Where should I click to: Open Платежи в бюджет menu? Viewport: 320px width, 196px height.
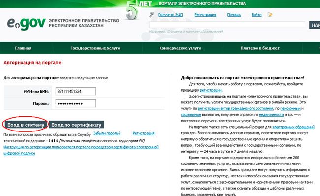[260, 48]
